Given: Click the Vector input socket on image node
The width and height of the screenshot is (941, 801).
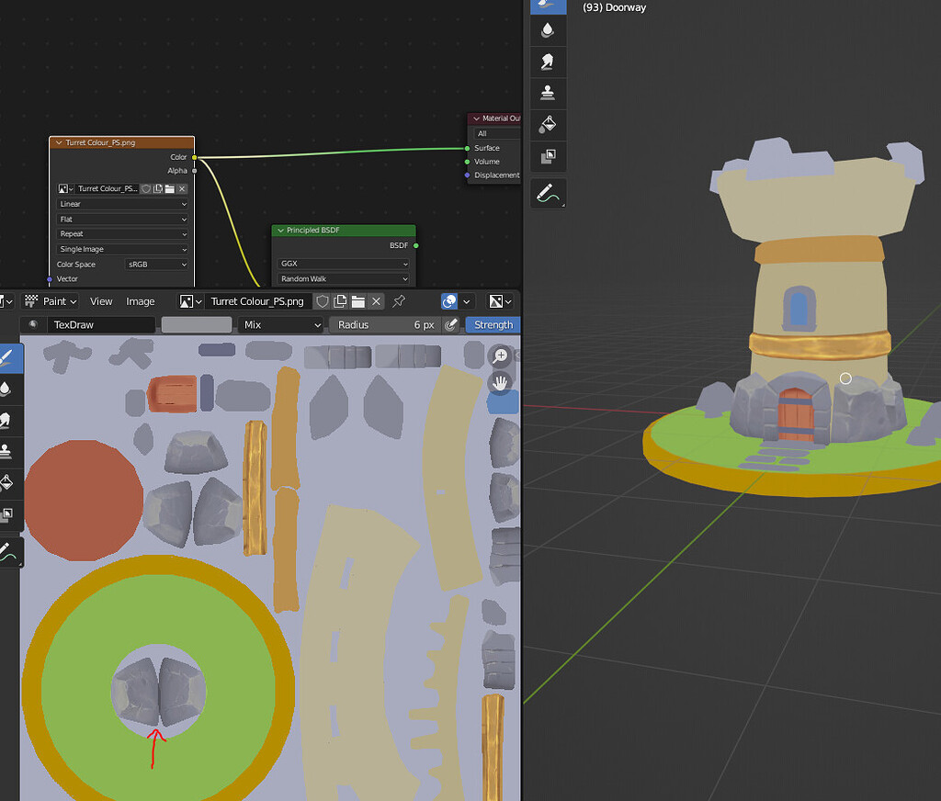Looking at the screenshot, I should coord(50,279).
